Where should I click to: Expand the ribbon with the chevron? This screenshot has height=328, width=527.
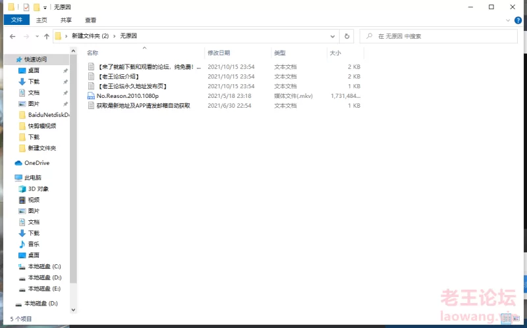tap(509, 20)
